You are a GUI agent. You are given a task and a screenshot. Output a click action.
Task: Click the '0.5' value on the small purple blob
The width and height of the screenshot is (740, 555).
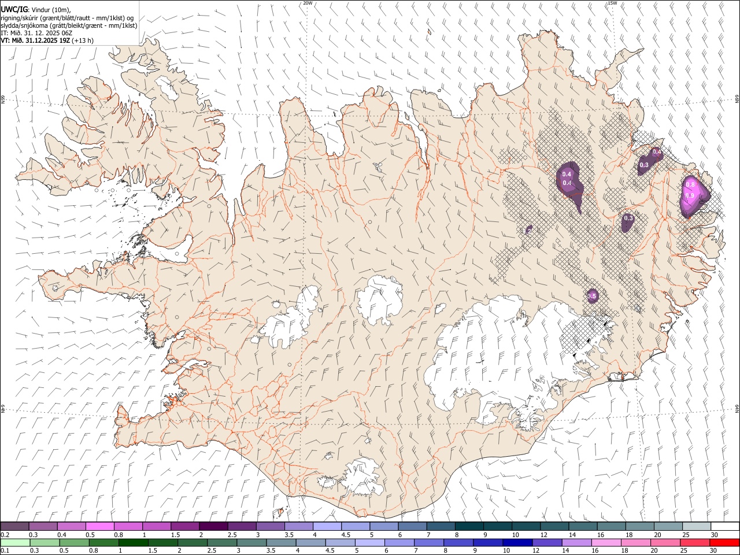[x=591, y=296]
